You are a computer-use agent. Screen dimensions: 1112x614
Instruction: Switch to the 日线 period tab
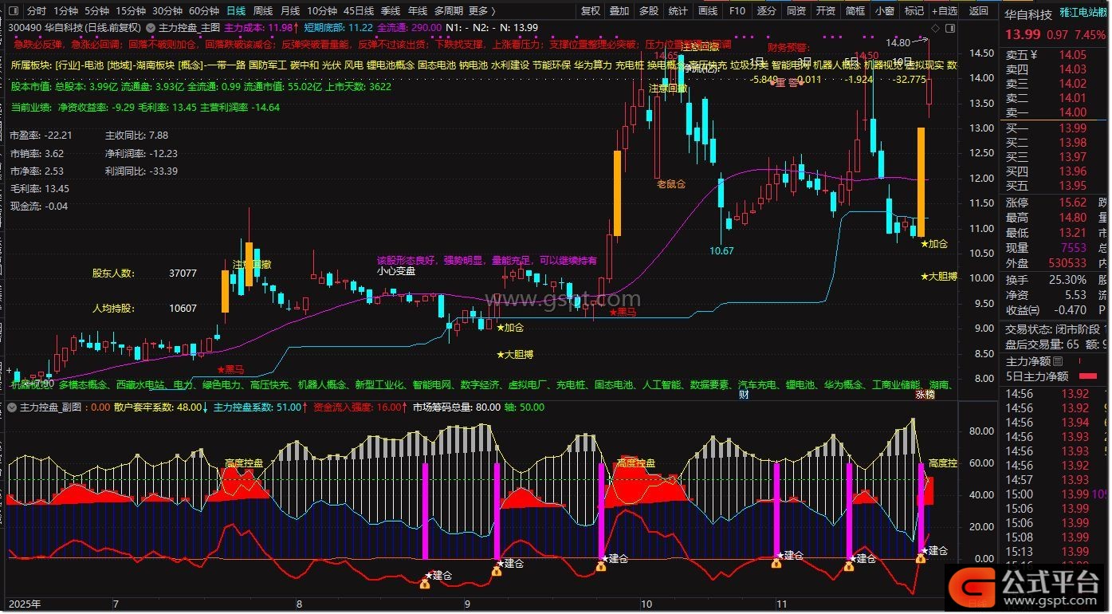coord(236,11)
